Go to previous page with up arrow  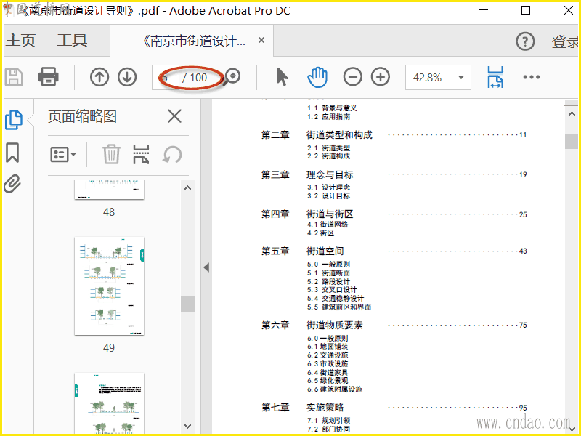99,77
